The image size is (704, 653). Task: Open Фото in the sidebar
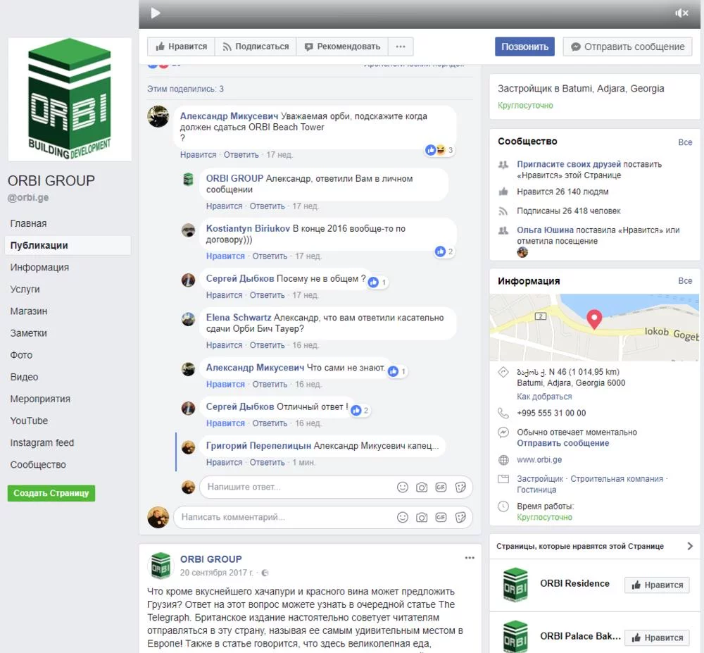pos(21,355)
